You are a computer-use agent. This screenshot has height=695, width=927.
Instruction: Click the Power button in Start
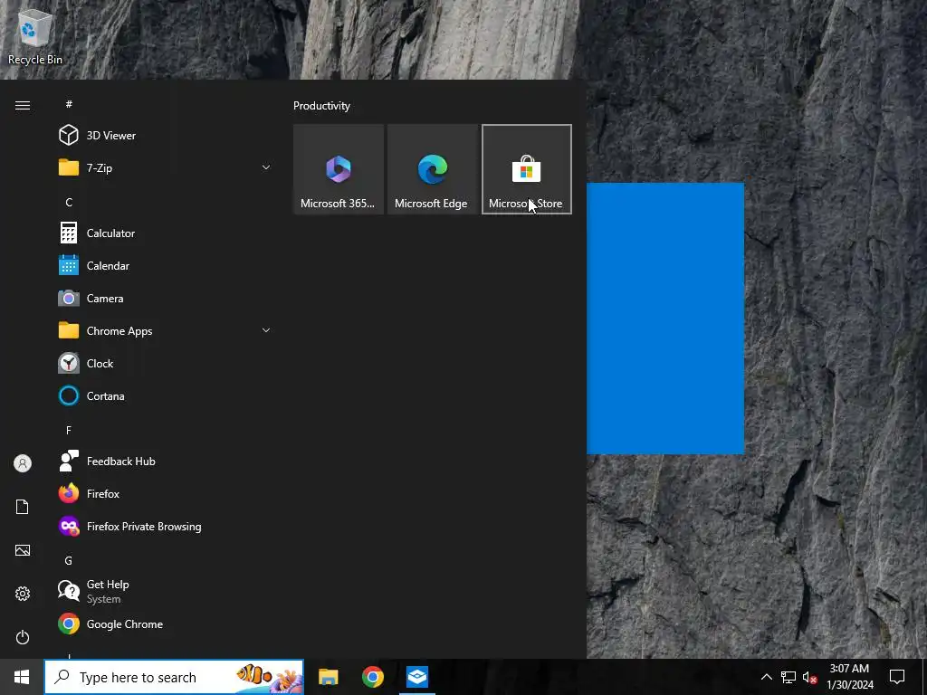pyautogui.click(x=23, y=637)
